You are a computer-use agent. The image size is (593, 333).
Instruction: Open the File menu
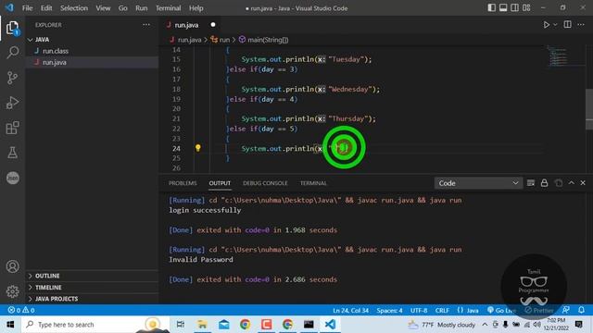tap(27, 8)
